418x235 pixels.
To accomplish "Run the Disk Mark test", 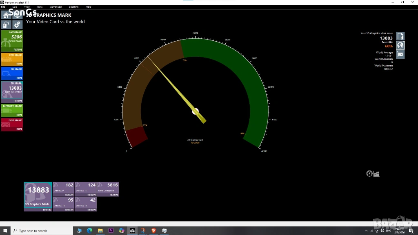I will (x=19, y=129).
